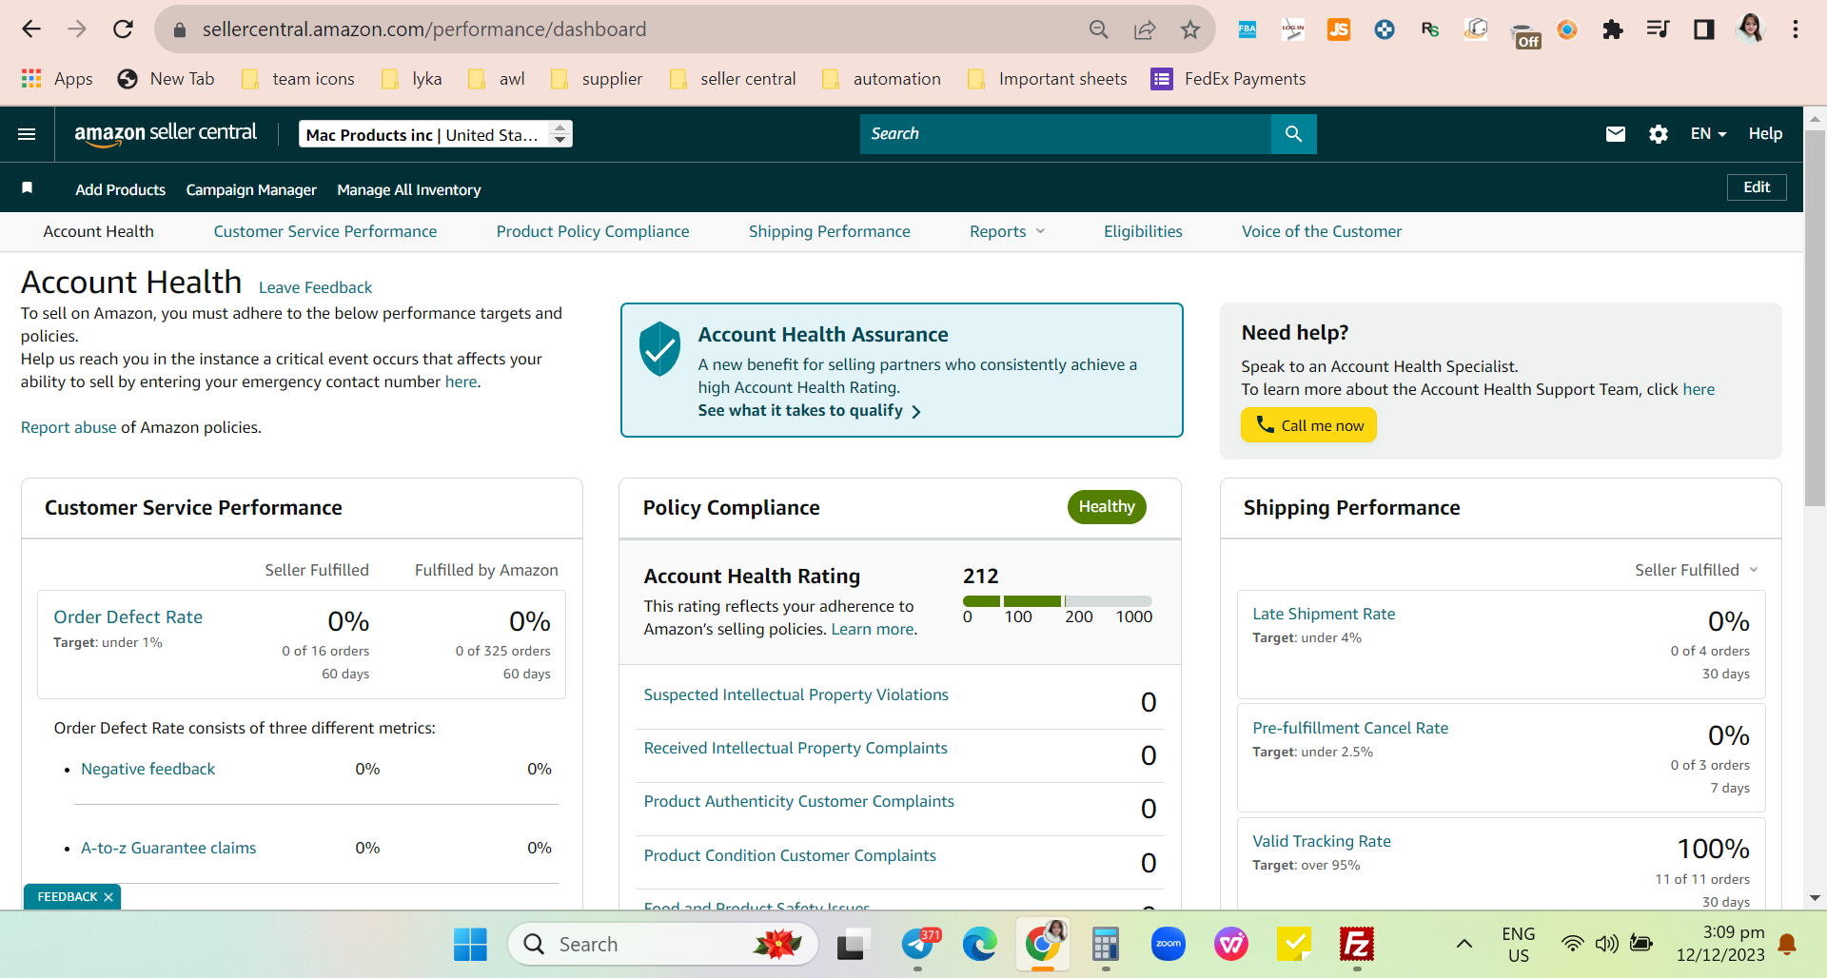Open the Seller Central hamburger menu
Screen dimensions: 1827x978
pyautogui.click(x=27, y=134)
